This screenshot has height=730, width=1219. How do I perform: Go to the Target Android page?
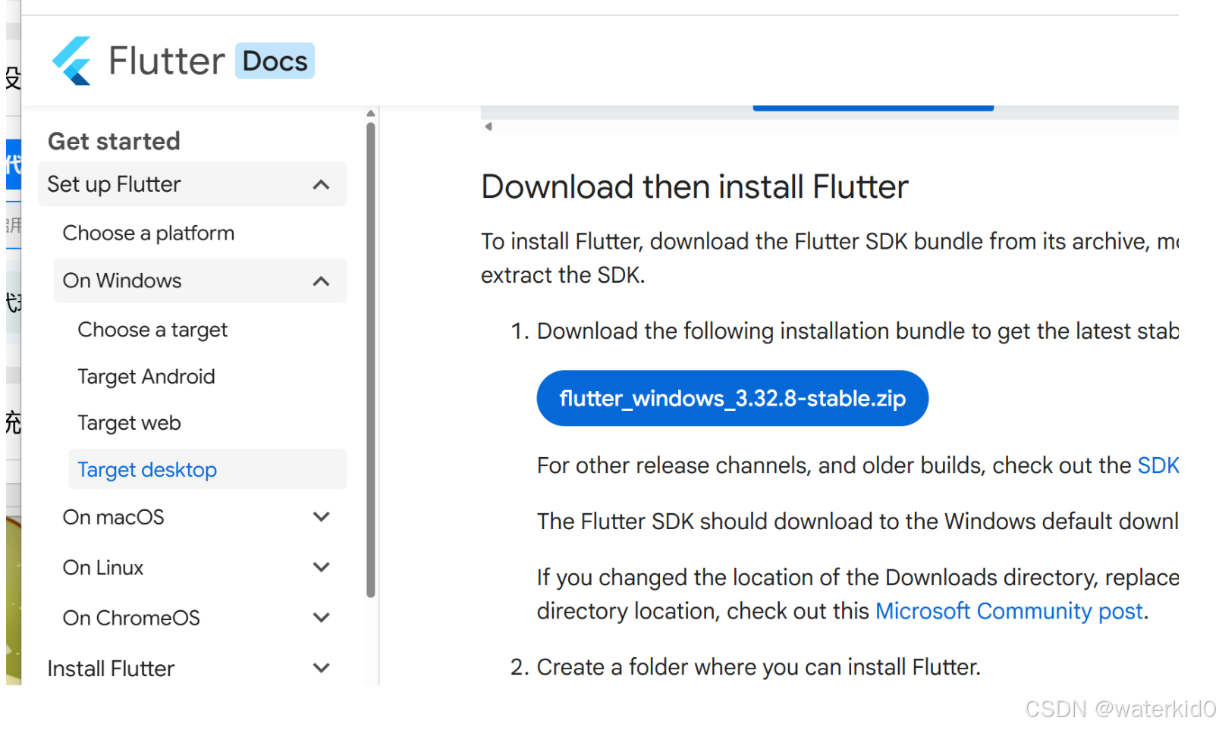coord(146,377)
